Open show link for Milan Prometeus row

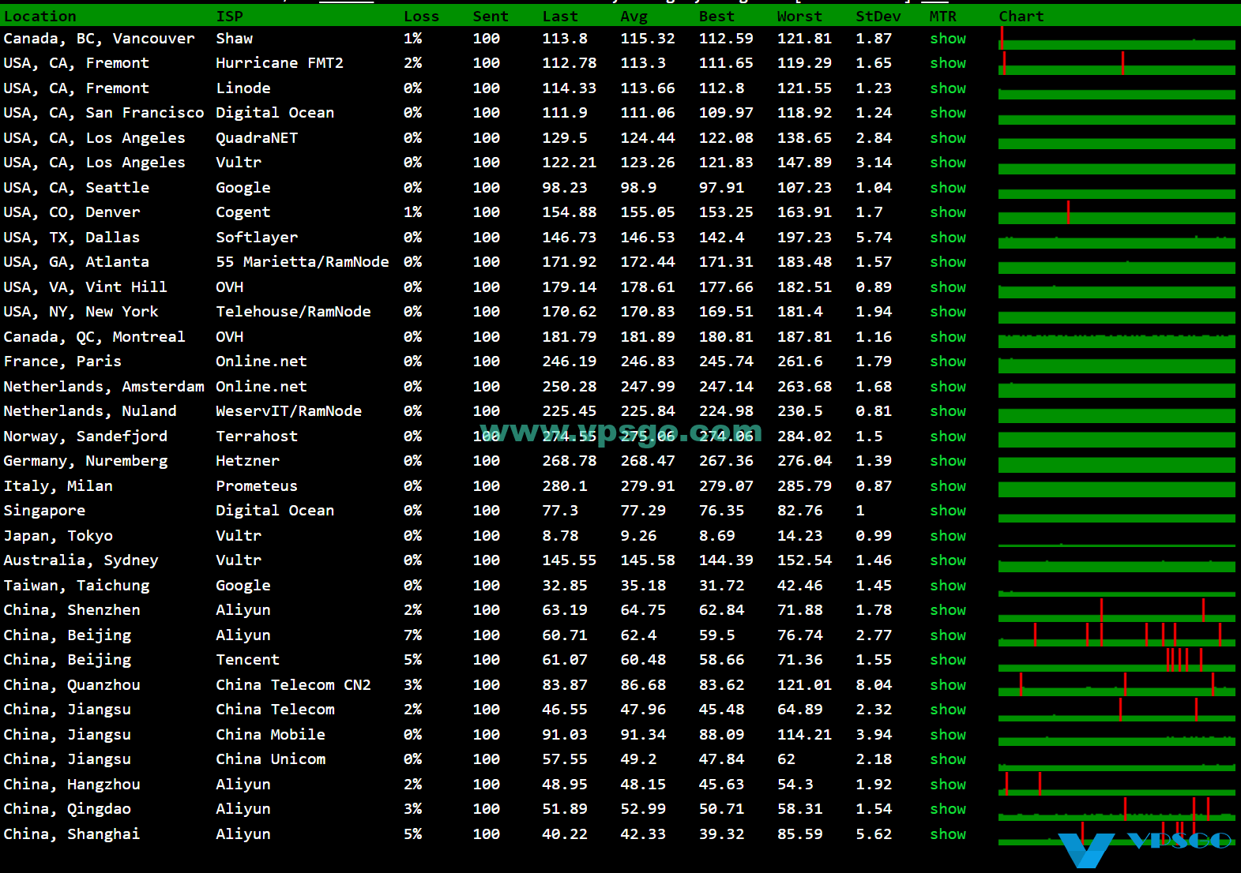point(947,485)
